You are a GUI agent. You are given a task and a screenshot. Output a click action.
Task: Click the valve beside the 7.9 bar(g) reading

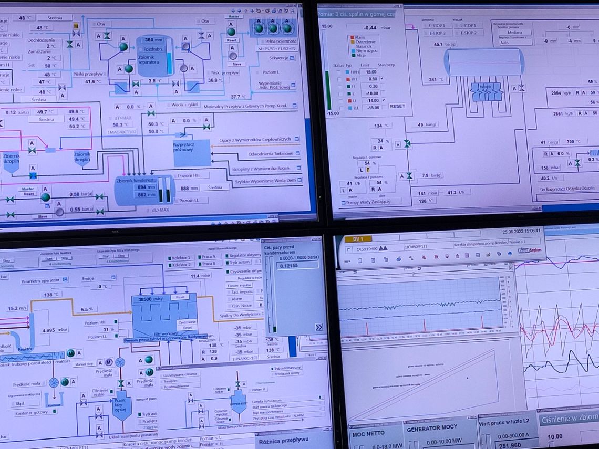409,176
